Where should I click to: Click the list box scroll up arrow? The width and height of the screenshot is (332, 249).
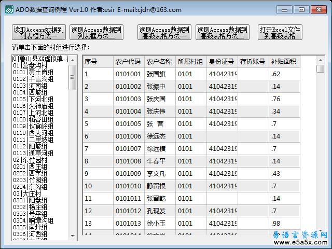tap(73, 60)
